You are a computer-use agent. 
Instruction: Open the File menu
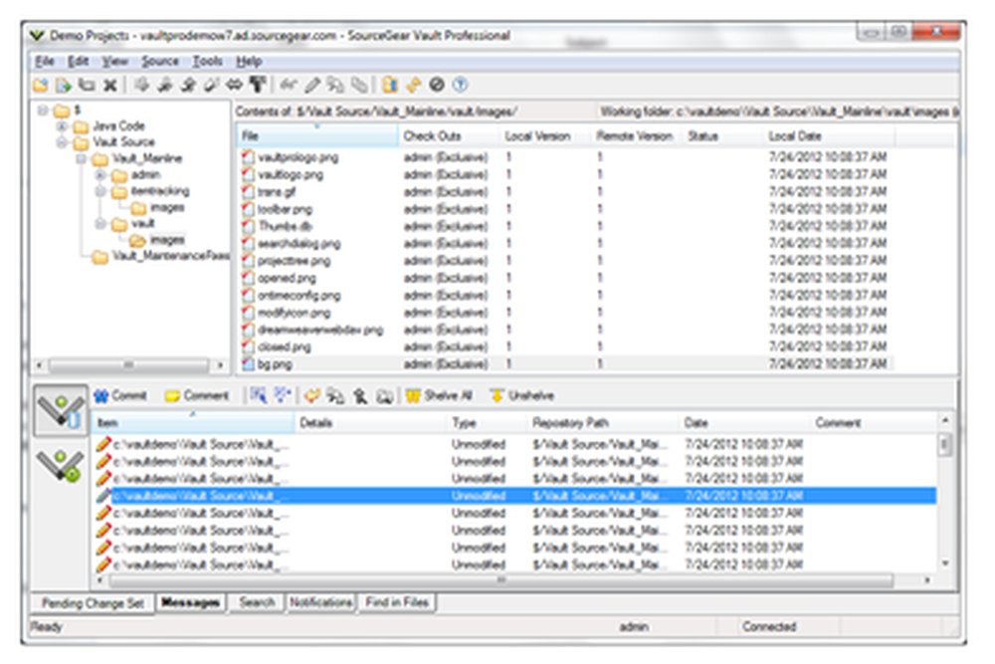coord(45,61)
